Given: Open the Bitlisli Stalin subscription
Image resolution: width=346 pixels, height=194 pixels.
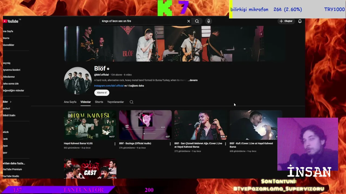Looking at the screenshot, I should [x=9, y=115].
